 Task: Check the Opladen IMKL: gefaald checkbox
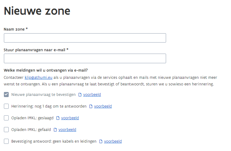click(x=6, y=130)
